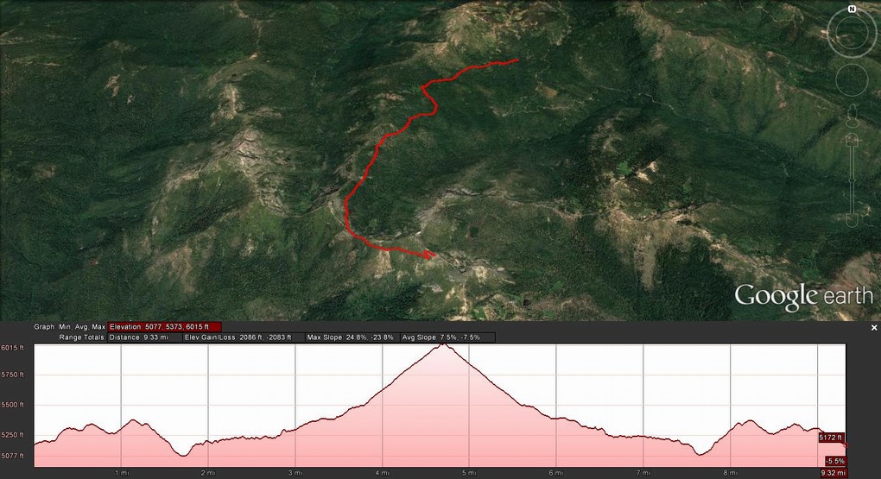Click the Google Earth logo watermark

click(x=802, y=296)
